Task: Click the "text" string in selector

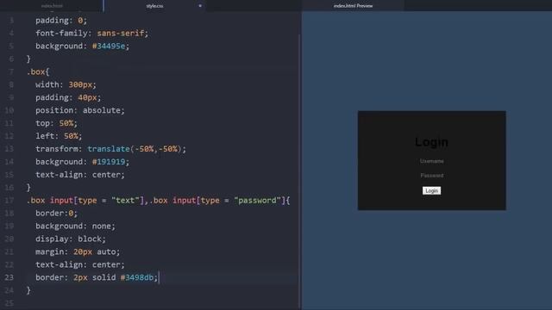Action: (125, 201)
